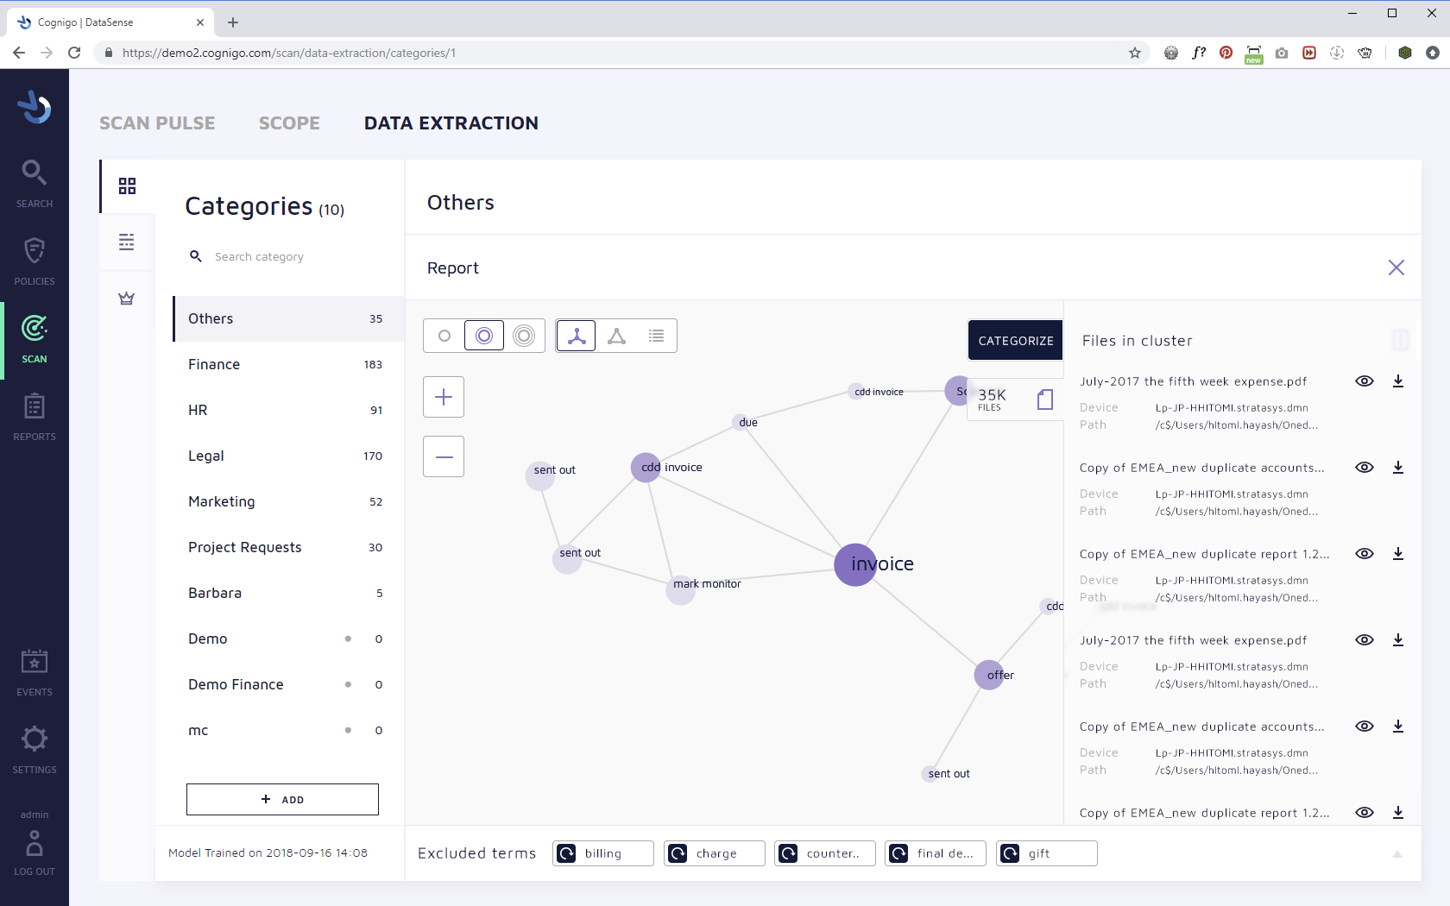This screenshot has width=1450, height=906.
Task: Download the first July-2017 expense file
Action: [1398, 381]
